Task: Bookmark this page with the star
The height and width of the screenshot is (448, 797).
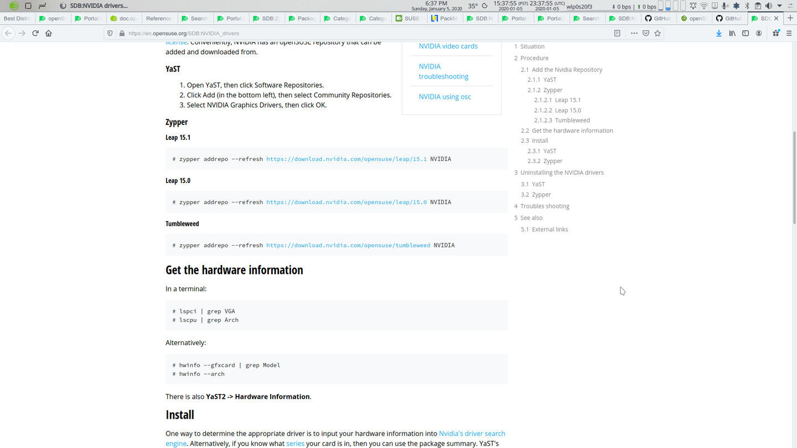Action: click(658, 33)
